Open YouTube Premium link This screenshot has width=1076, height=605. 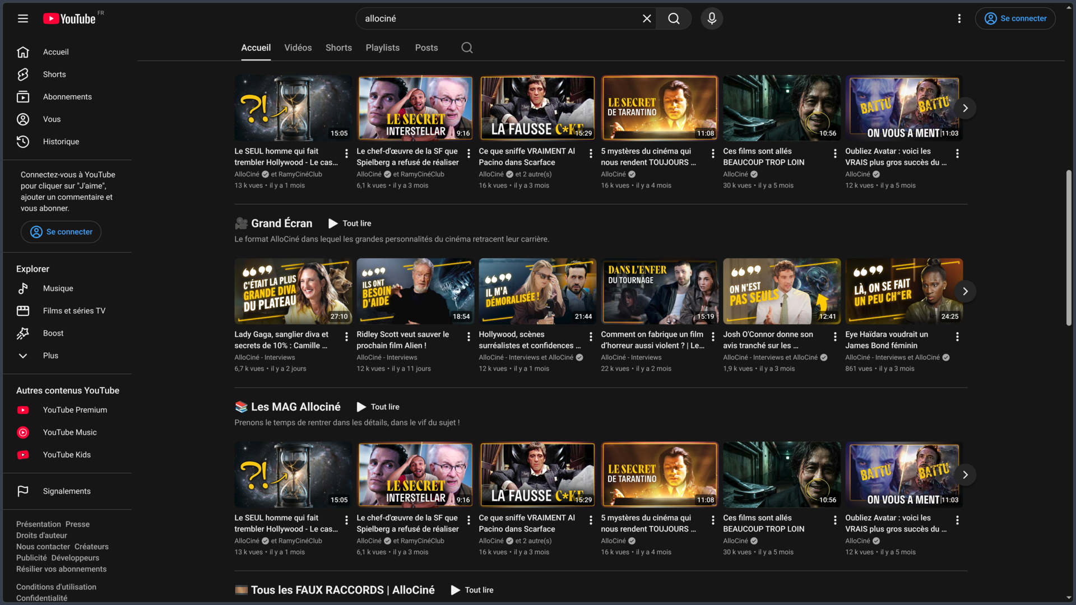(67, 410)
